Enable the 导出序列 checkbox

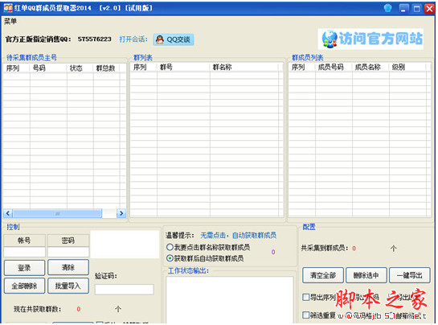click(x=306, y=297)
